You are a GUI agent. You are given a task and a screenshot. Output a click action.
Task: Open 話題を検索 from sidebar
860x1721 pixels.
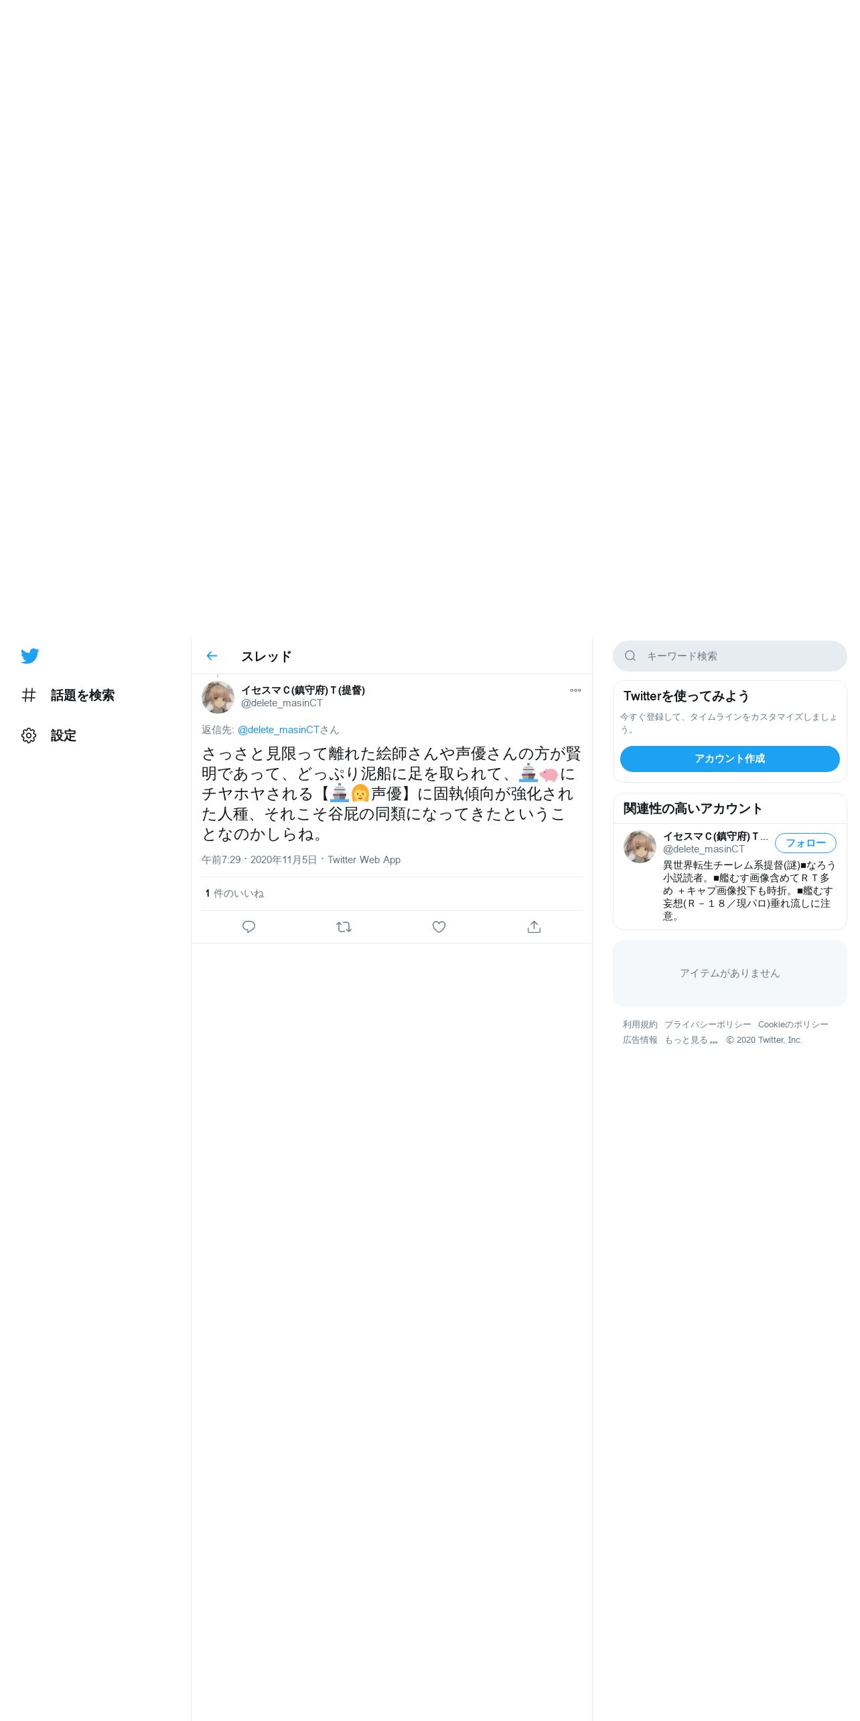click(x=68, y=695)
